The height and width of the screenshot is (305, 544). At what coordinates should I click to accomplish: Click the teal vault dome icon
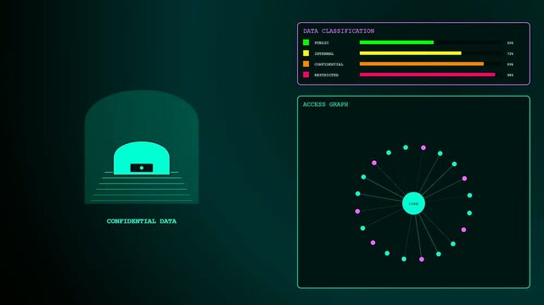142,158
